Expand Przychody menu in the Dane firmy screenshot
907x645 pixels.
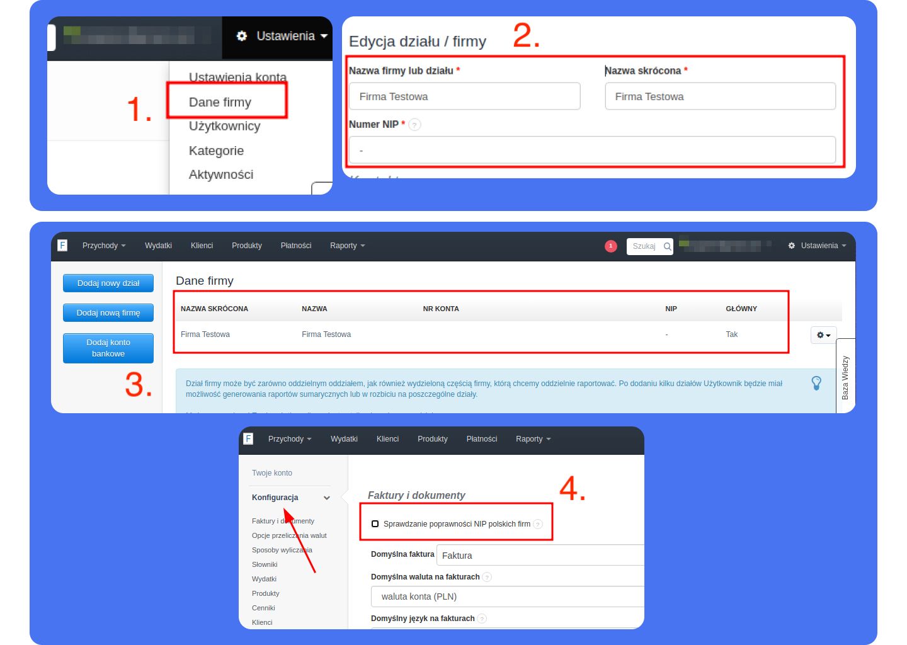[x=104, y=246]
